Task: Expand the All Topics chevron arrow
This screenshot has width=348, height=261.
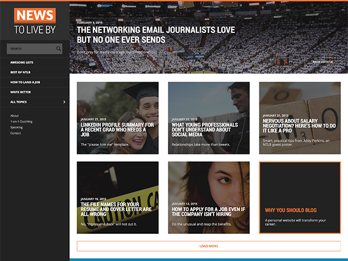Action: 64,102
